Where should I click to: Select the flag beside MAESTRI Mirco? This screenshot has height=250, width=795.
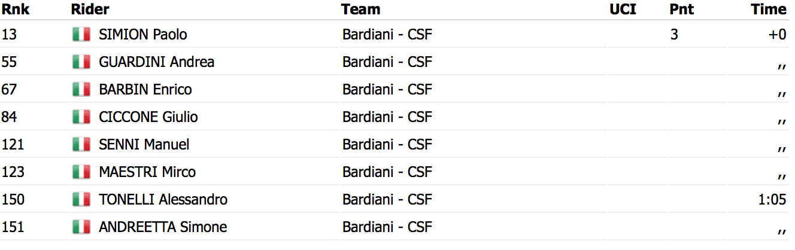click(x=81, y=172)
